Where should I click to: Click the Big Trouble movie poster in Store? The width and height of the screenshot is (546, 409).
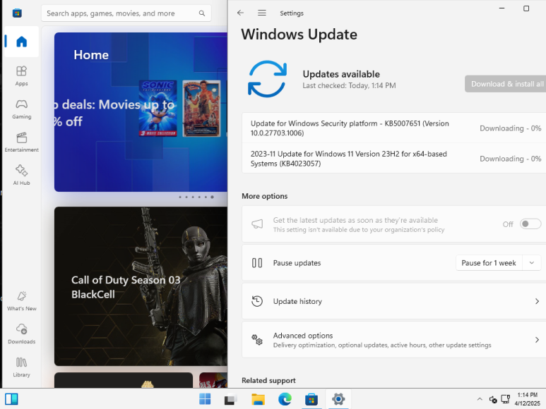coord(201,108)
